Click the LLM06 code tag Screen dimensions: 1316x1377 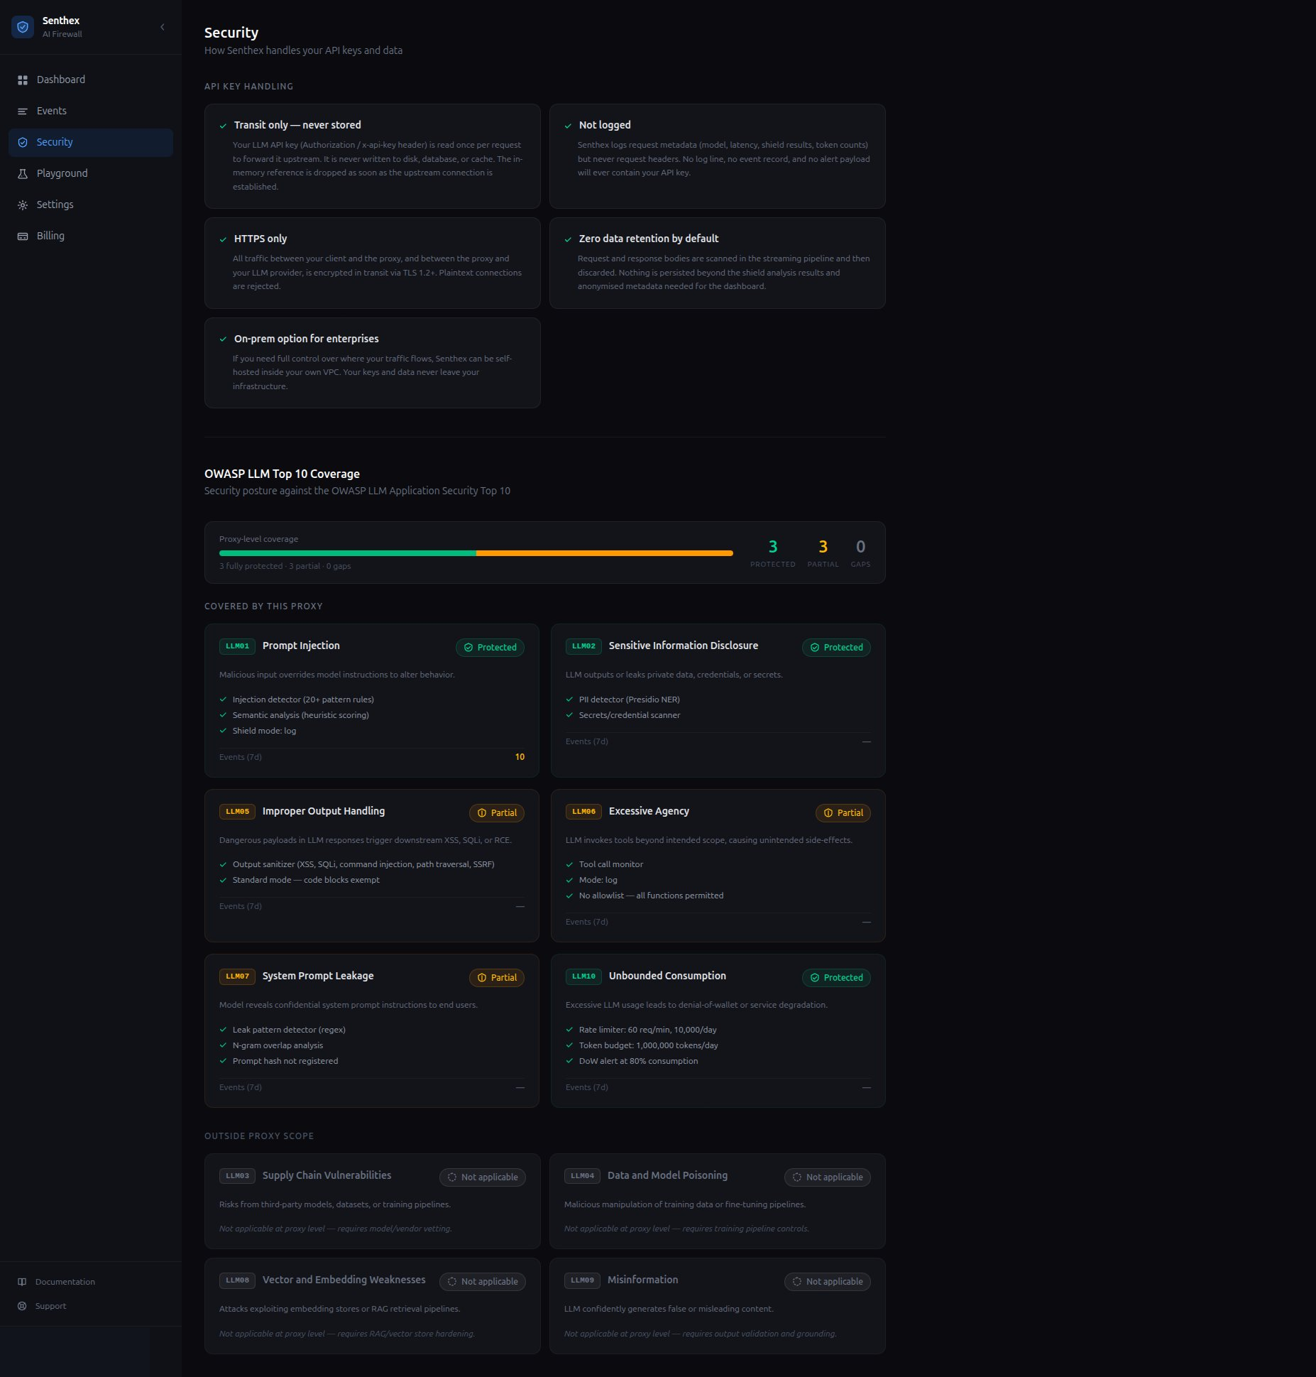(583, 812)
